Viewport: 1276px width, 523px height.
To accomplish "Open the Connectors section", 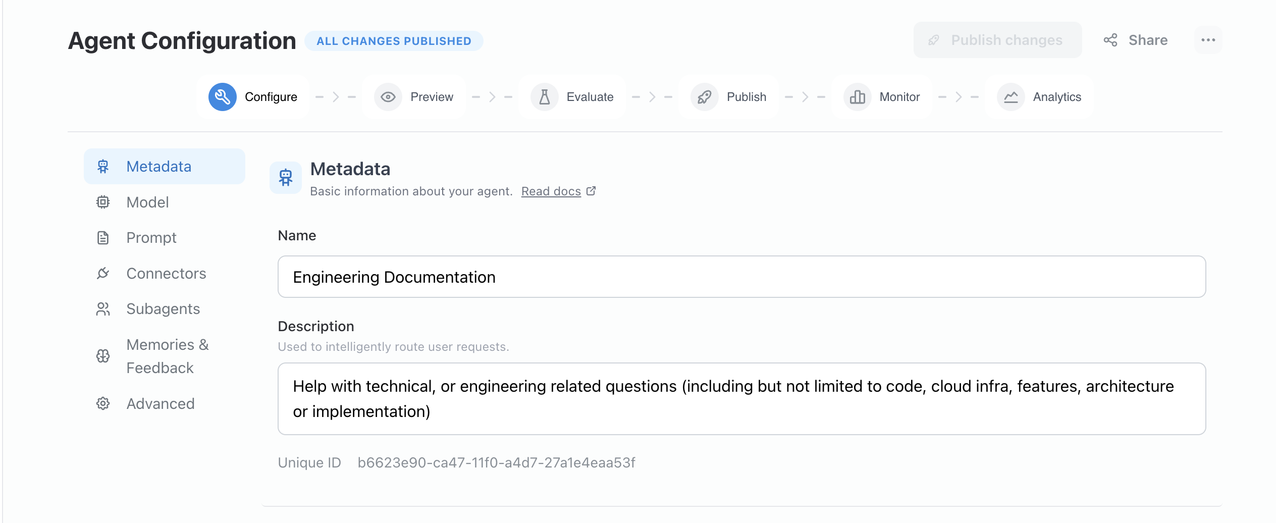I will coord(166,273).
